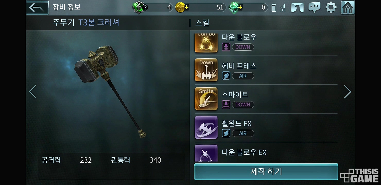Tap the DOWN tag under 다운 블로우
Viewport: 381px width, 185px height.
(x=243, y=47)
